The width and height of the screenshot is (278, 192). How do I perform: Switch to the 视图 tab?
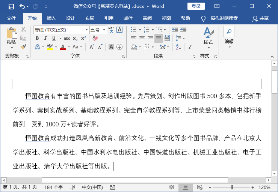click(166, 18)
